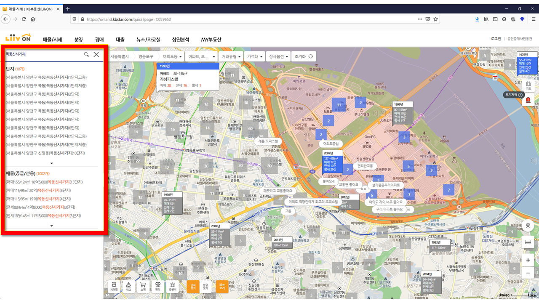Toggle the 관공서 government office layer

(172, 286)
